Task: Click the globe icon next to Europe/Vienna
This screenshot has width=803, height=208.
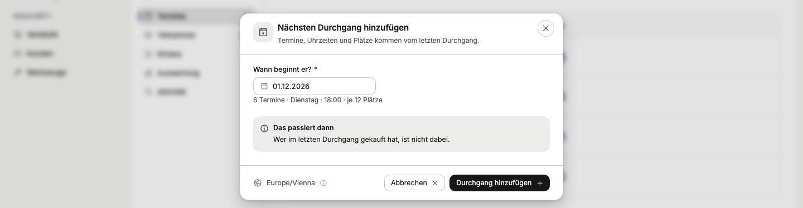Action: coord(258,183)
